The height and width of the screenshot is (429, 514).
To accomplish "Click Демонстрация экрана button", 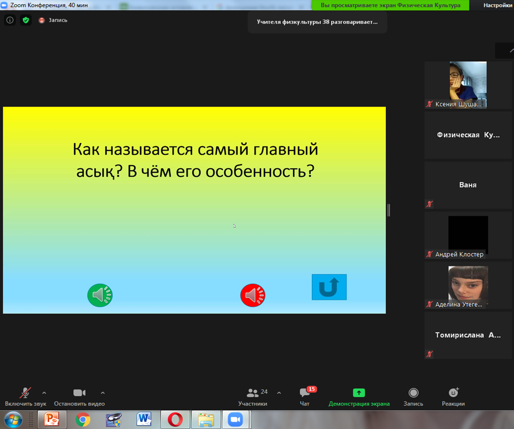I will (x=359, y=397).
